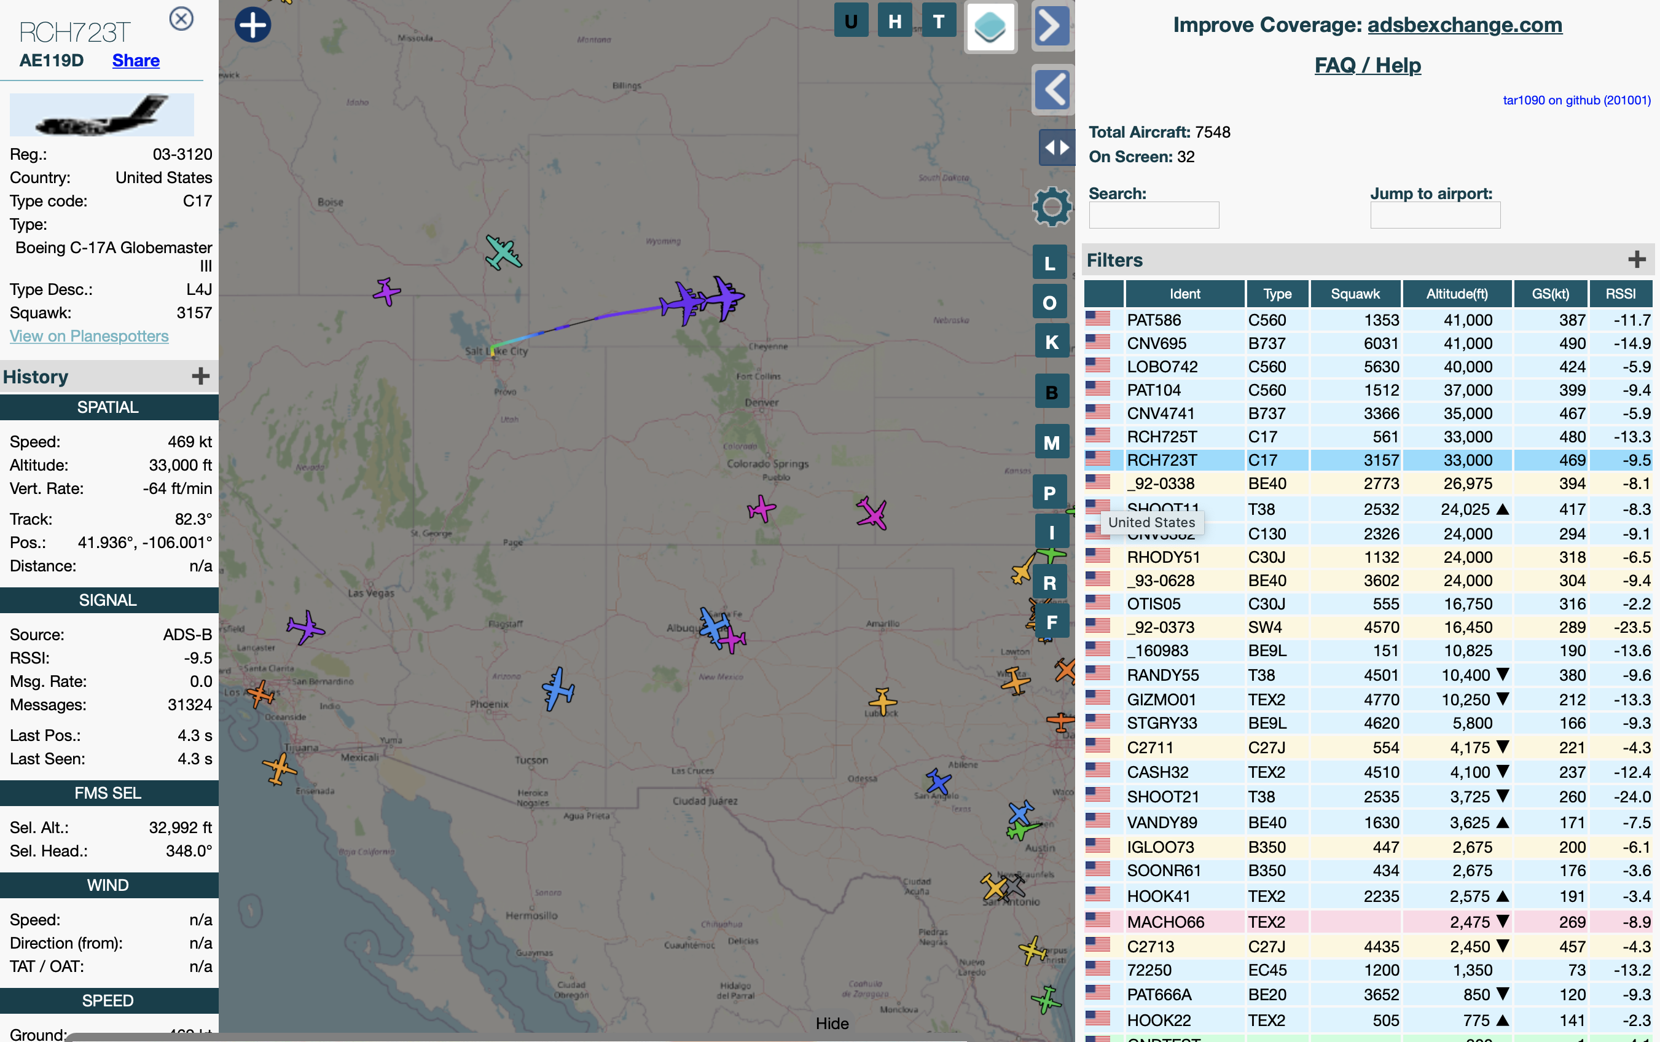
Task: Toggle the O map option button
Action: pos(1049,302)
